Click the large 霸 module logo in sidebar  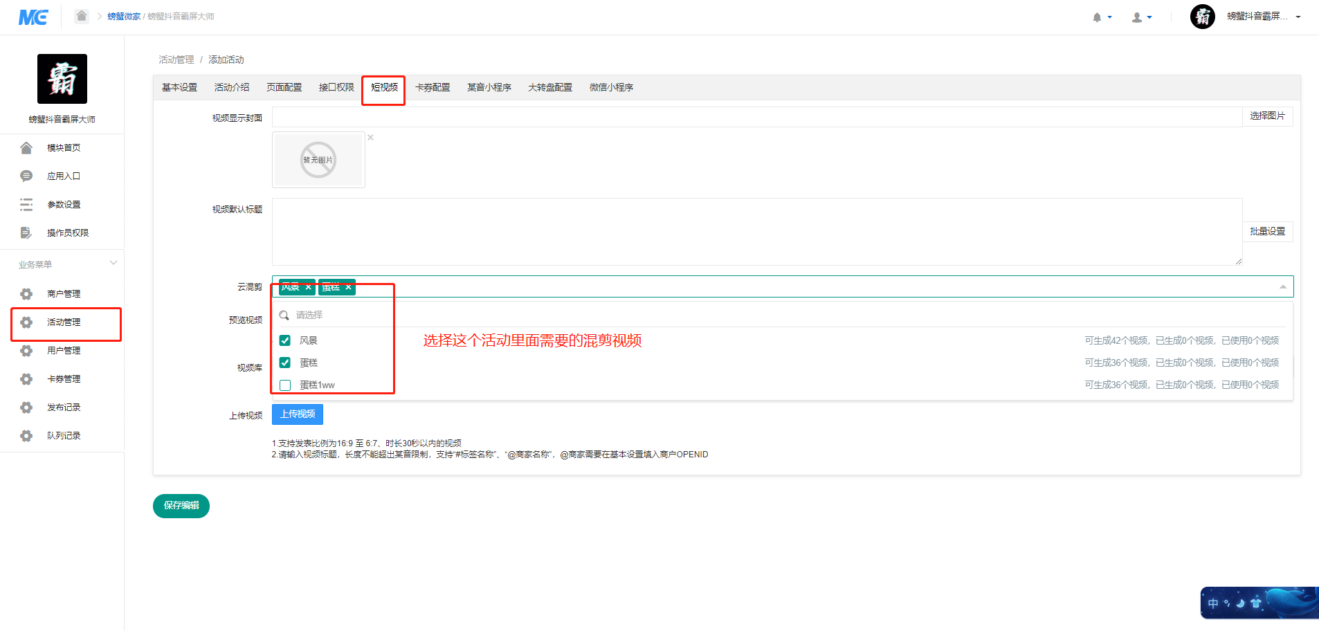(62, 79)
